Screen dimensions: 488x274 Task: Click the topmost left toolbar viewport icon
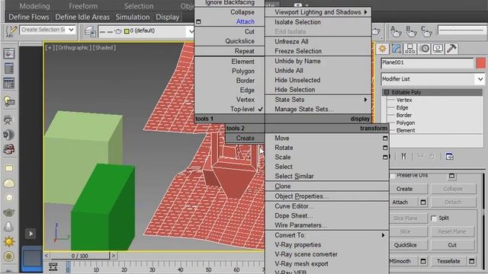[x=8, y=54]
